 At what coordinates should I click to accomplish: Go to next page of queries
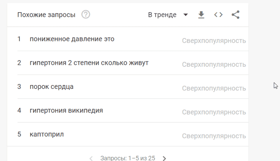click(x=164, y=158)
